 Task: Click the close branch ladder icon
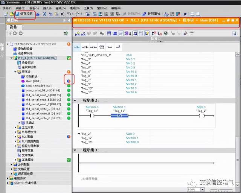pyautogui.click(x=118, y=47)
